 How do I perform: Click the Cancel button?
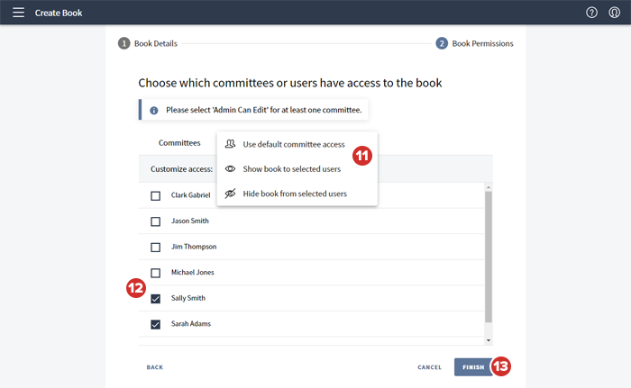point(429,367)
